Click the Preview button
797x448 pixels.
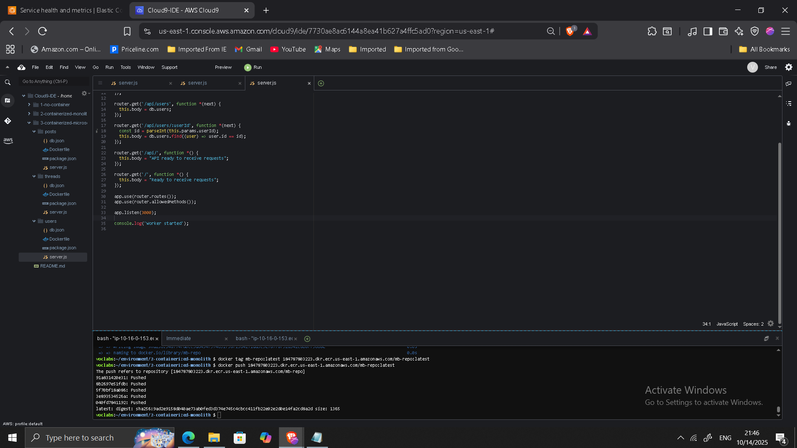click(x=223, y=67)
